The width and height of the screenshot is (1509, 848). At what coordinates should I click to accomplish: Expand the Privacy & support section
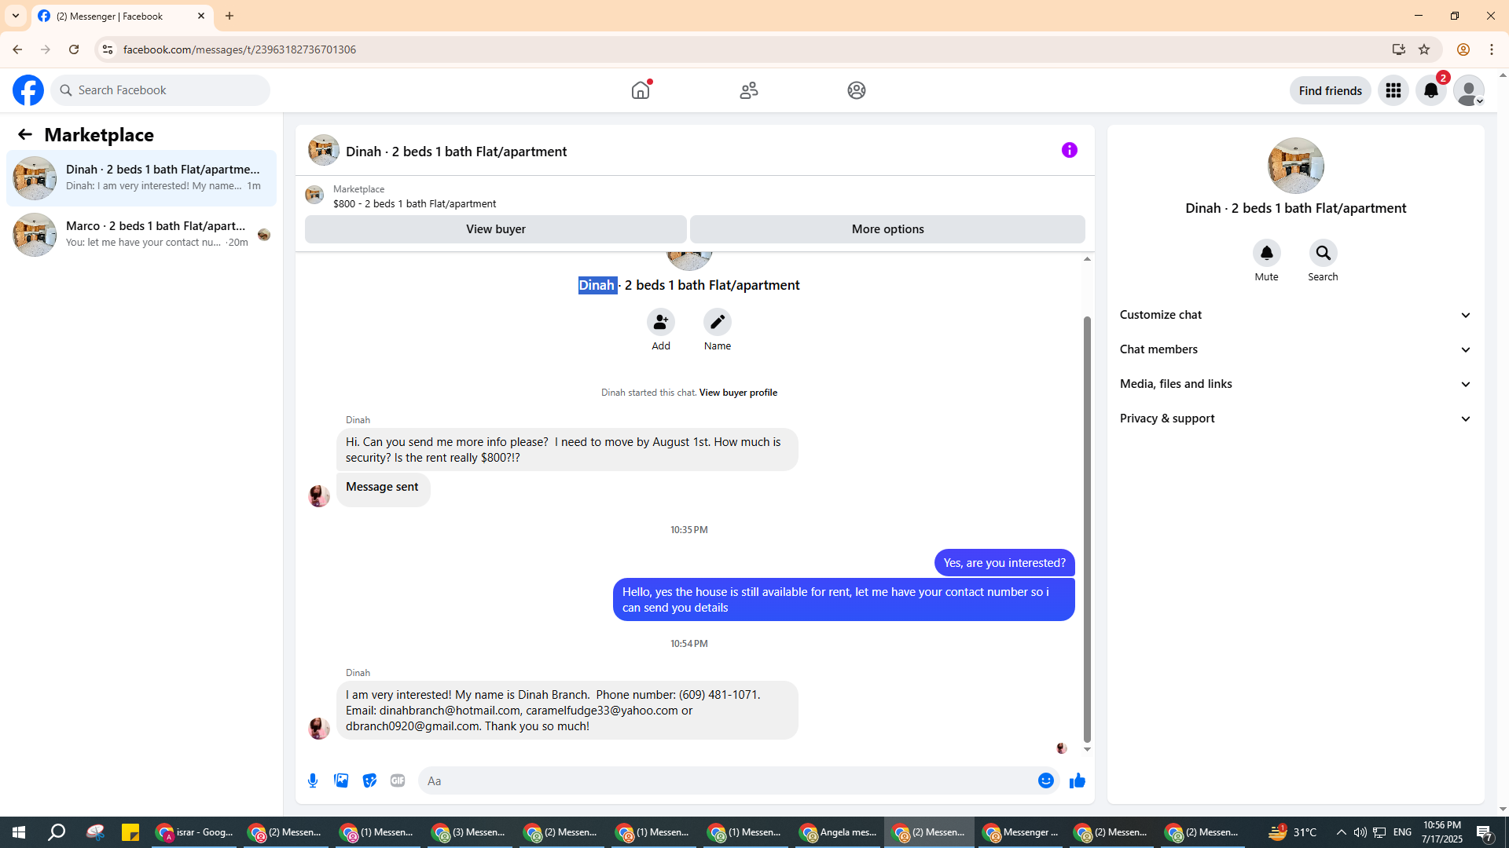coord(1295,419)
